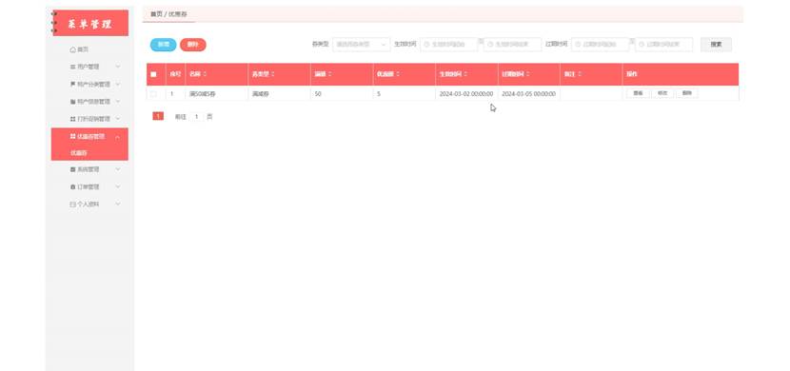Toggle the select-all checkbox in the table header

click(153, 74)
